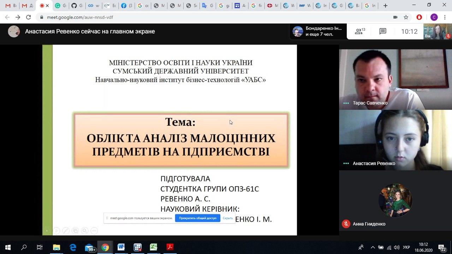
Task: Switch keyboard language УКР
Action: pyautogui.click(x=407, y=247)
